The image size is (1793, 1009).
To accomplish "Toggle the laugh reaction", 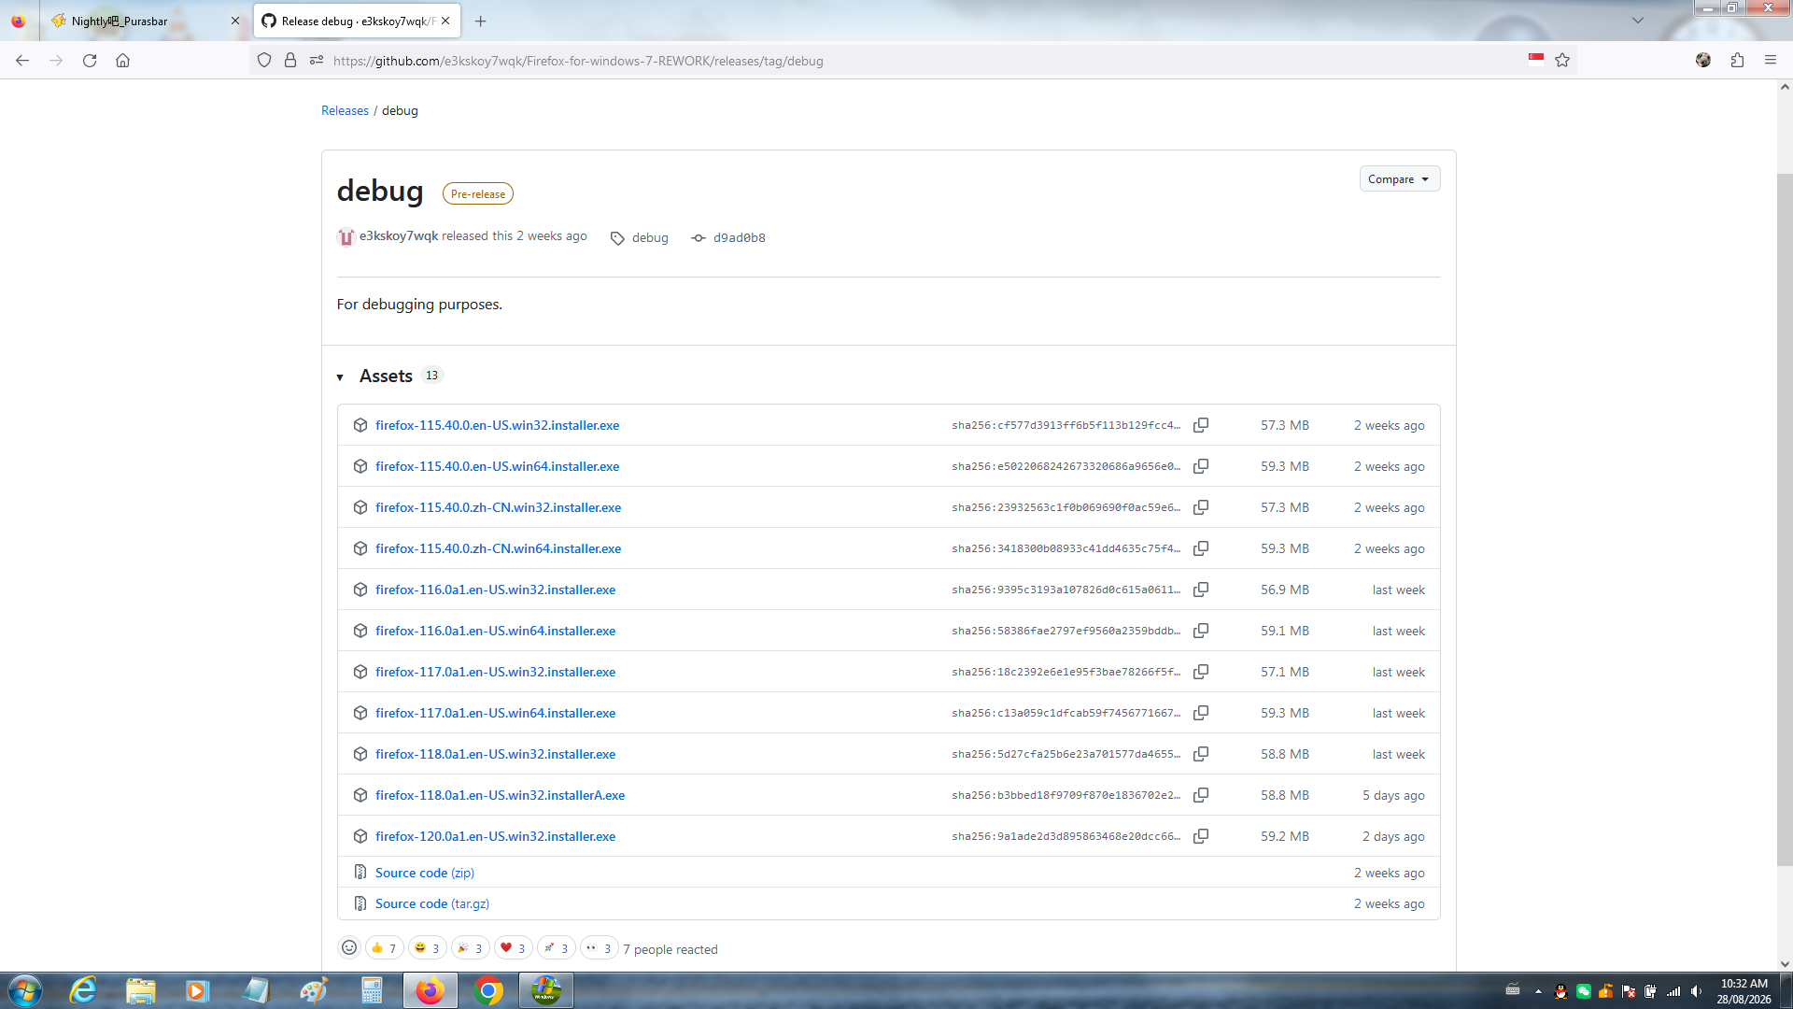I will 427,948.
